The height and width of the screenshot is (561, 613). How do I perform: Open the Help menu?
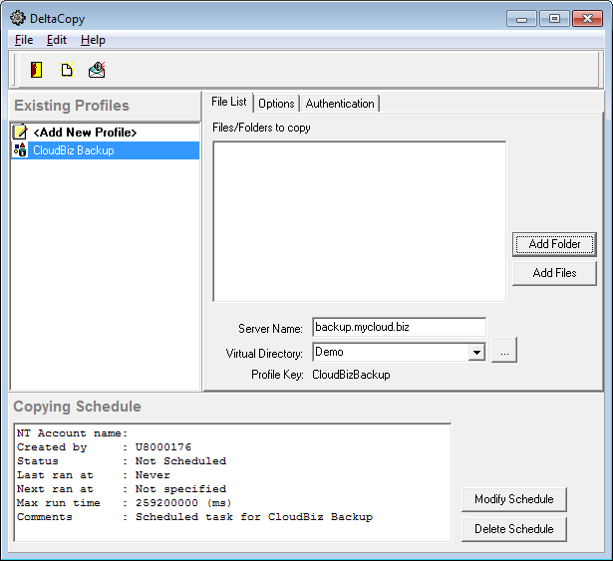click(93, 40)
